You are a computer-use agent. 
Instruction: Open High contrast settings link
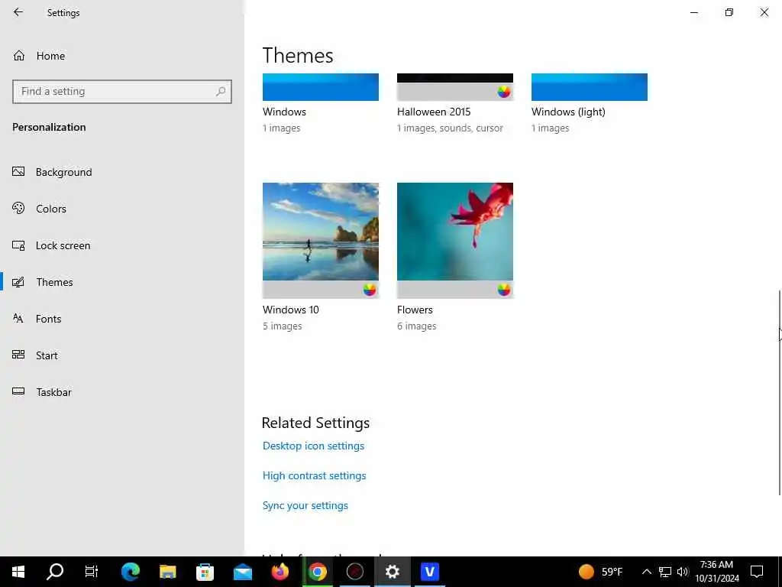pos(314,475)
